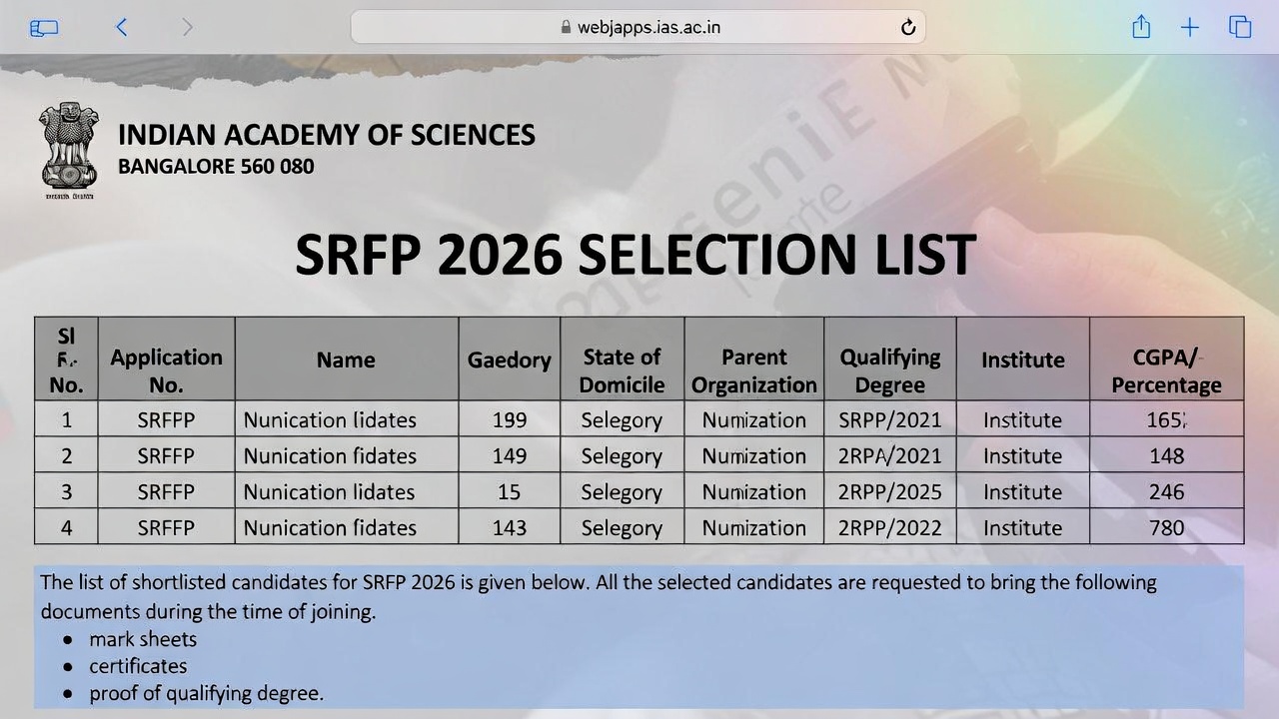Click the 2RPP/2025 degree cell
Viewport: 1279px width, 719px height.
pyautogui.click(x=889, y=492)
